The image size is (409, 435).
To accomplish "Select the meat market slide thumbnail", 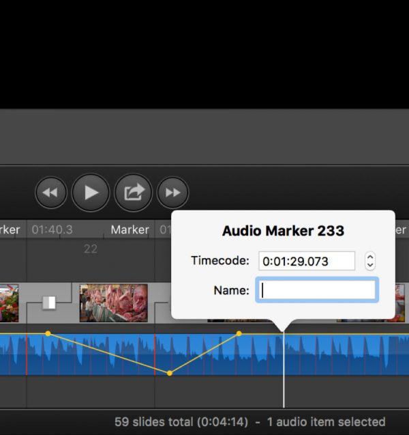I will pos(114,303).
